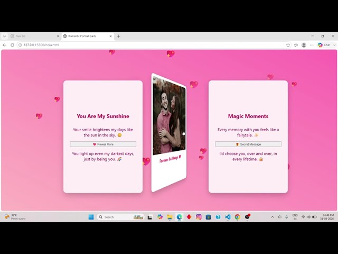Open the clock showing 04:48 PM
The width and height of the screenshot is (338, 254).
tap(327, 217)
